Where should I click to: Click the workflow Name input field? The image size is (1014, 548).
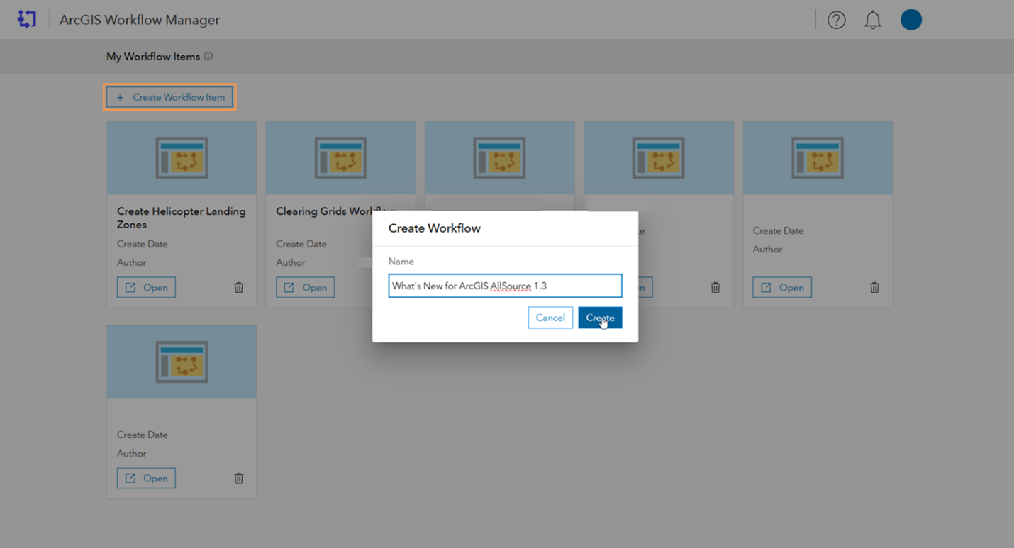505,285
